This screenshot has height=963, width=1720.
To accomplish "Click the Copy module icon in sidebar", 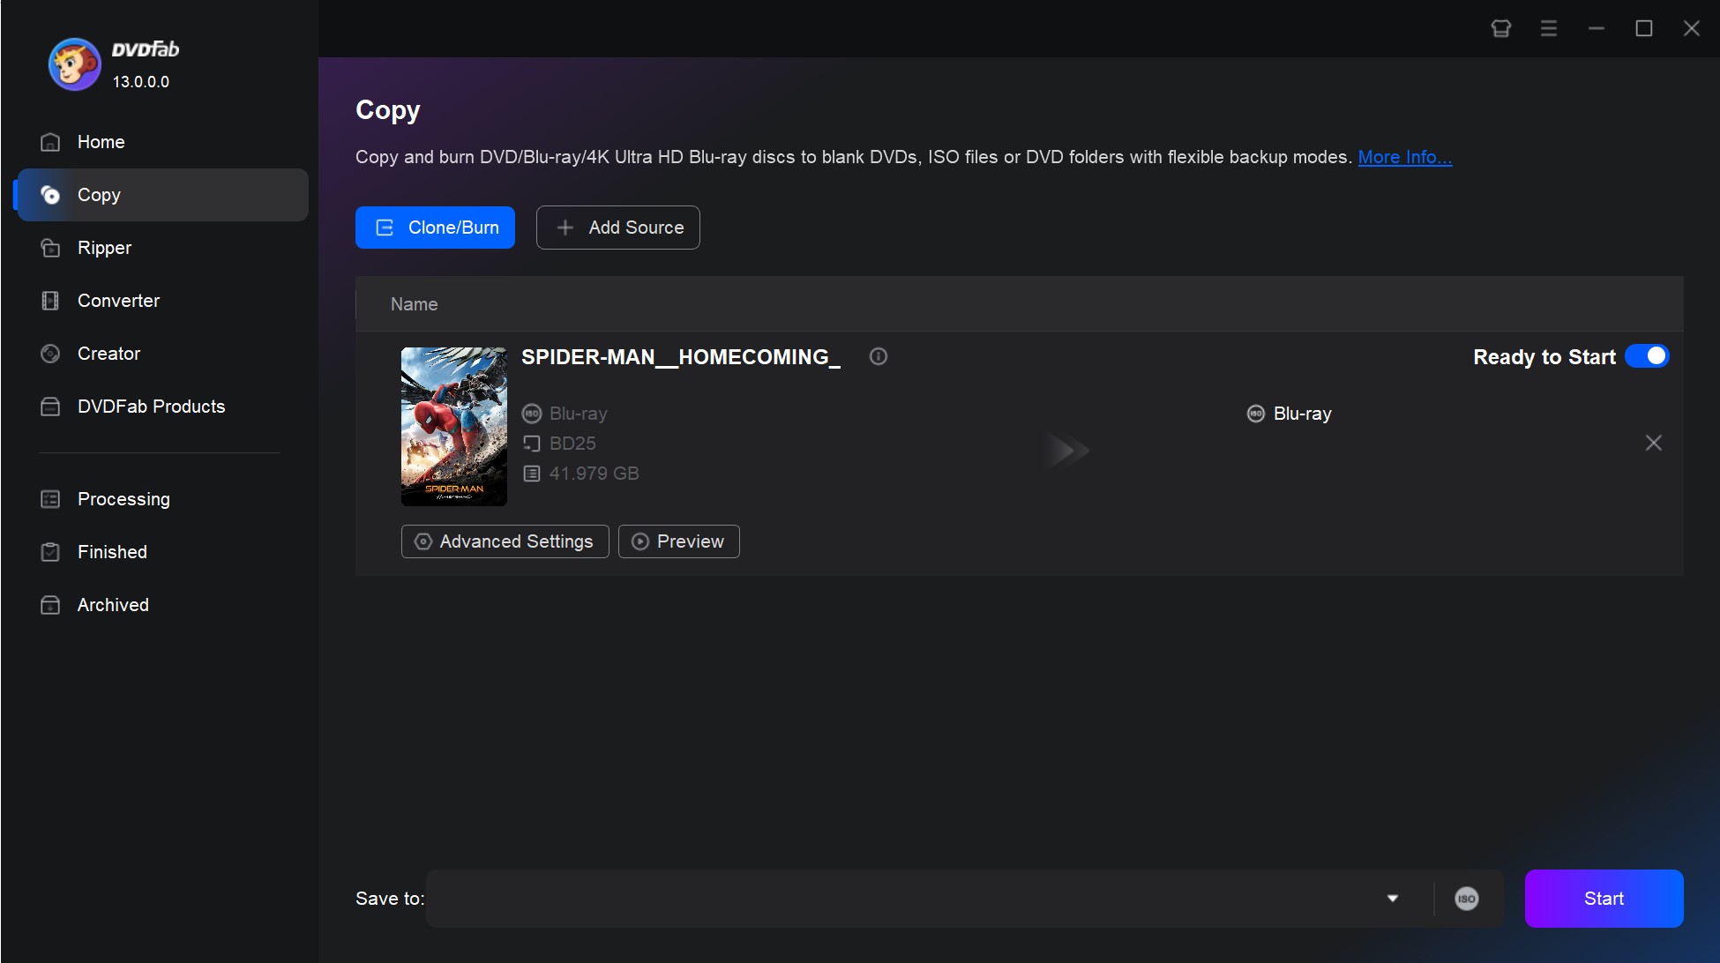I will tap(52, 195).
